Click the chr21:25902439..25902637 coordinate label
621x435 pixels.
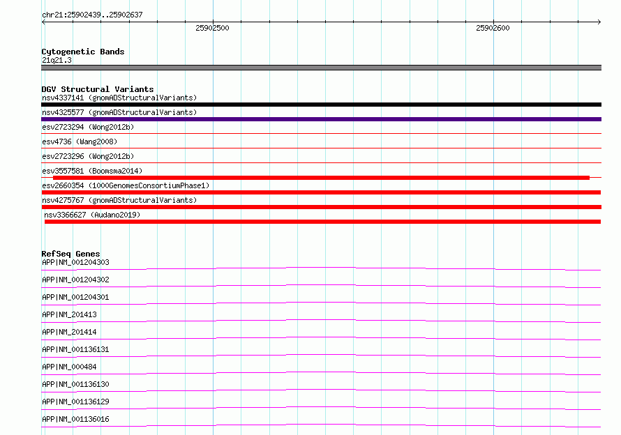coord(92,15)
